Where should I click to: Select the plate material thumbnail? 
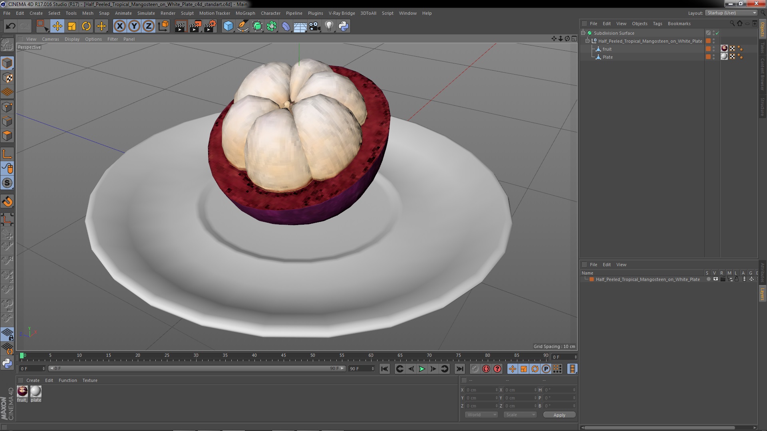coord(36,391)
